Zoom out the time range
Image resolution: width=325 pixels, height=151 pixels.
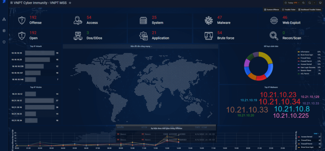[x=303, y=3]
